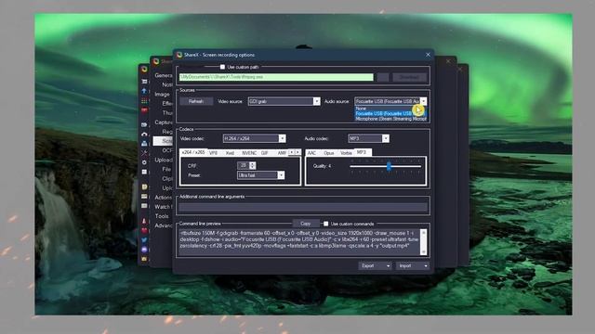Click the About crown icon at sidebar bottom
The width and height of the screenshot is (595, 334).
pyautogui.click(x=144, y=260)
